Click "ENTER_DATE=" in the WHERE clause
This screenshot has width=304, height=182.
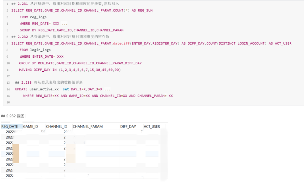(44, 56)
